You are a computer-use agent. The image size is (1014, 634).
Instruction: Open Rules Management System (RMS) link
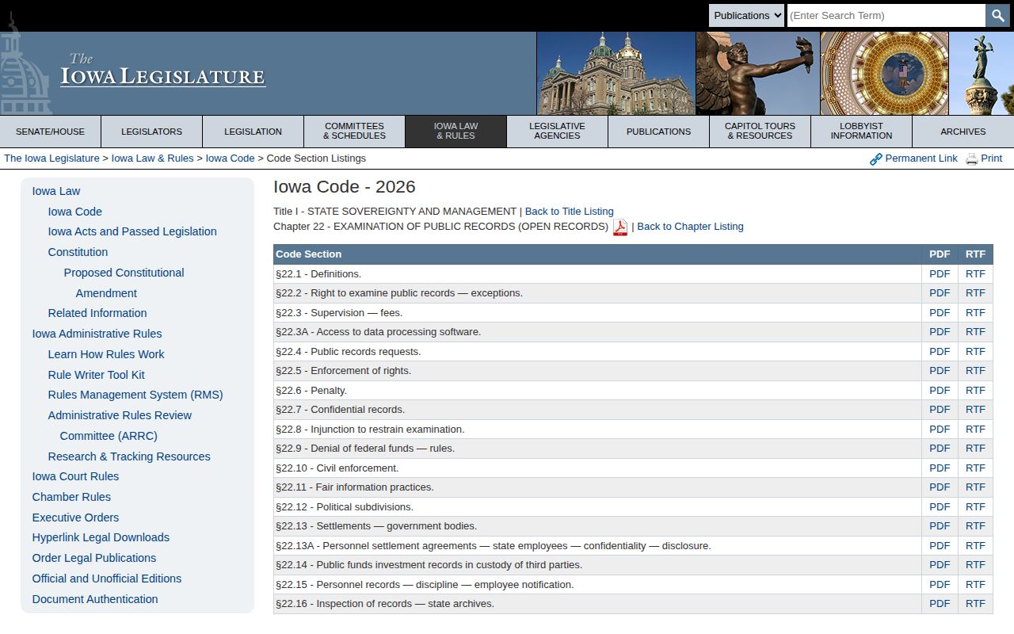click(x=135, y=395)
